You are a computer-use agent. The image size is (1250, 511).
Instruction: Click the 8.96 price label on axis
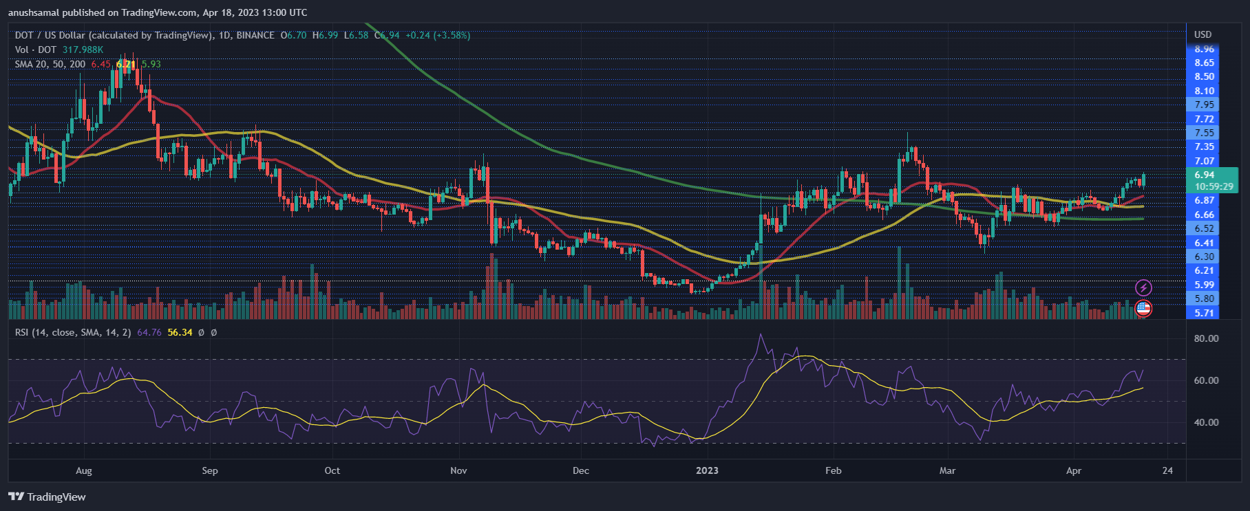click(x=1204, y=50)
